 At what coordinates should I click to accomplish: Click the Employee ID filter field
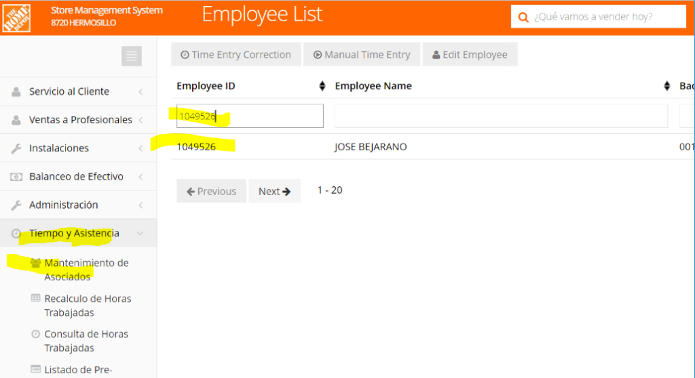pyautogui.click(x=250, y=116)
